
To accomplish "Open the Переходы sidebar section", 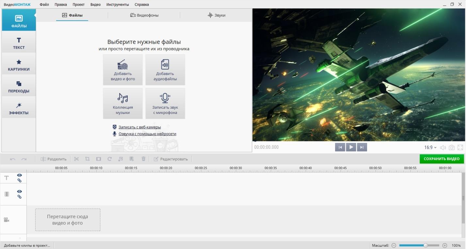I will [x=19, y=86].
